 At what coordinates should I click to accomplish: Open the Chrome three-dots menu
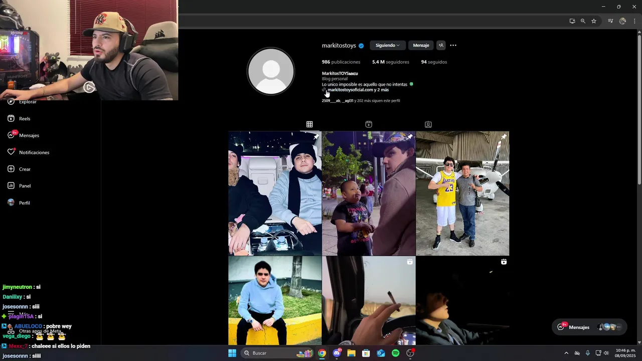(x=634, y=21)
